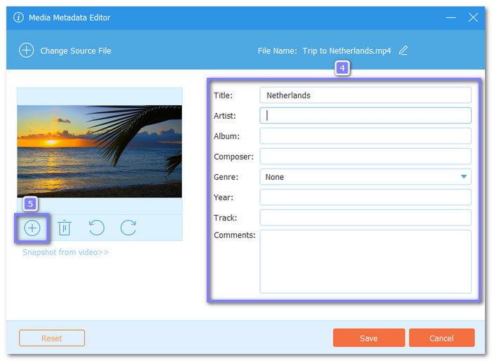
Task: Minimize the Media Metadata Editor window
Action: [451, 18]
